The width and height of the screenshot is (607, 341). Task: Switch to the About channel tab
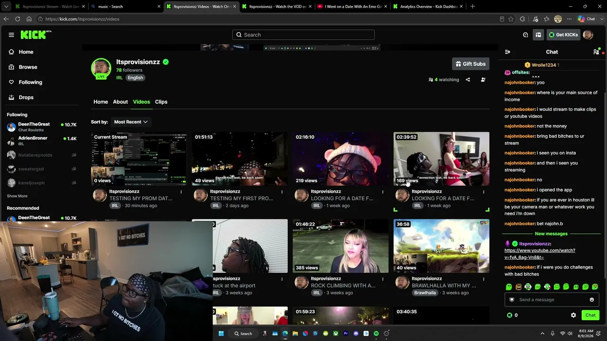pos(120,102)
